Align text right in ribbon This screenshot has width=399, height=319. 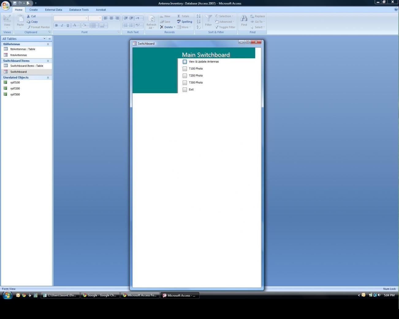click(117, 18)
